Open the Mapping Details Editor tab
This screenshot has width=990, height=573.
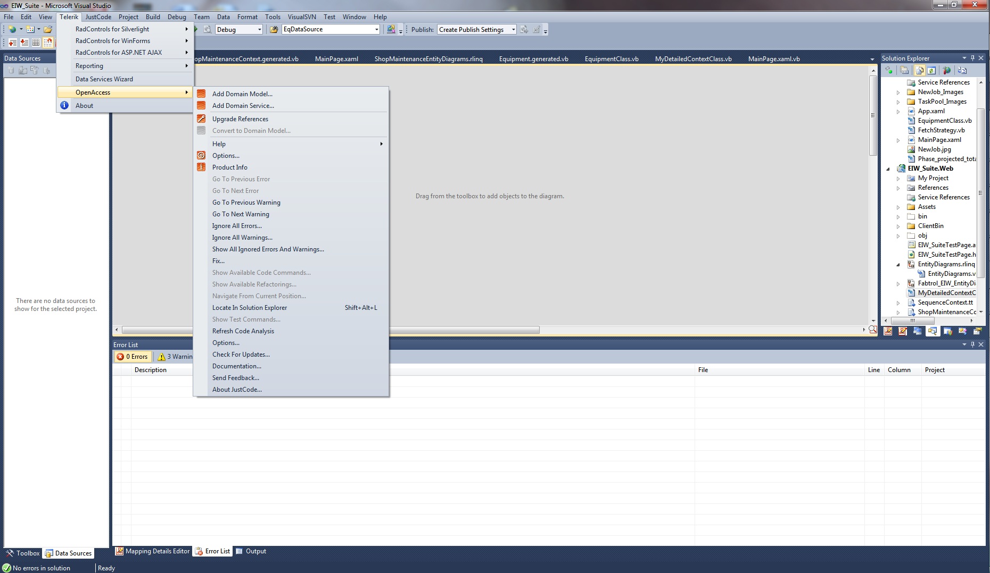coord(153,551)
